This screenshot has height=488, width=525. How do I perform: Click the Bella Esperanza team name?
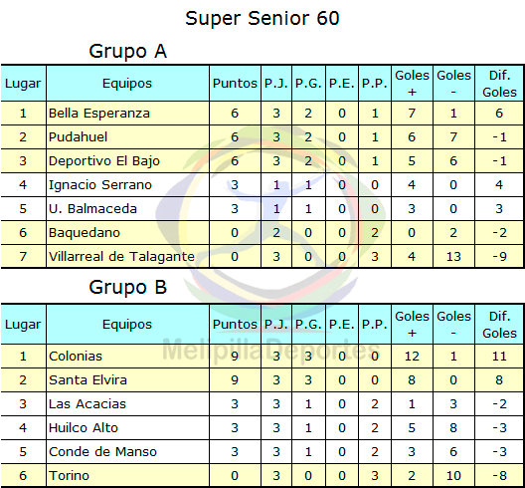(99, 113)
